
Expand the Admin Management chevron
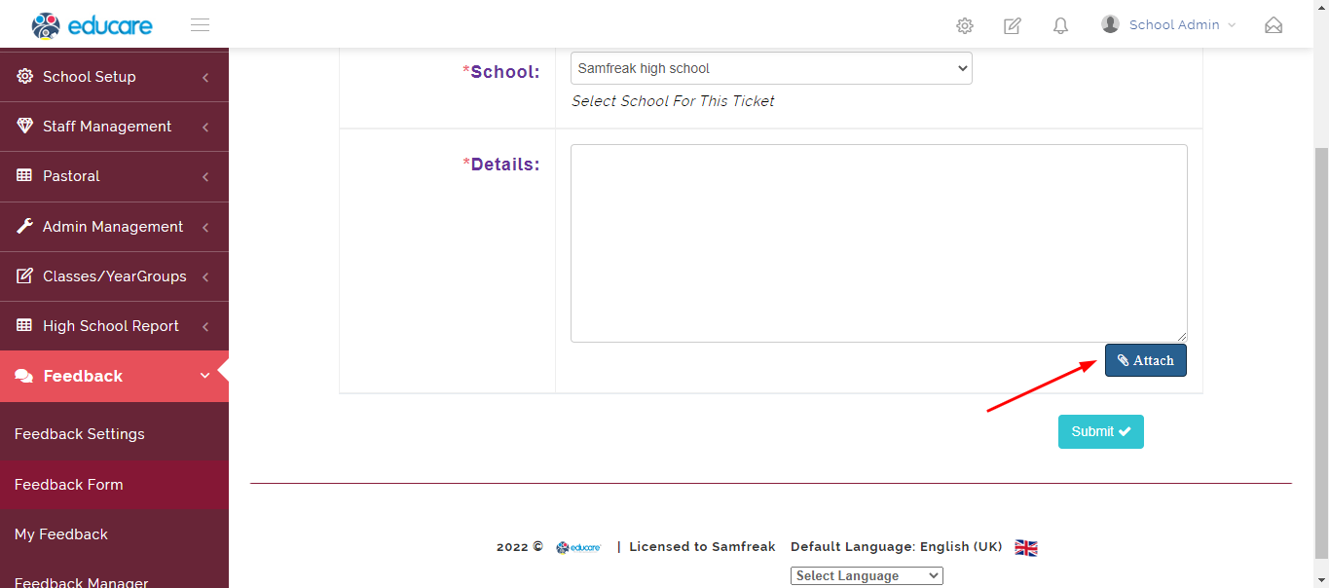[205, 227]
